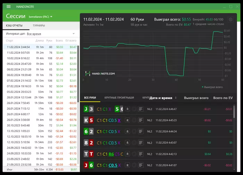Select session 08.02.2024 19:39:40
The height and width of the screenshot is (175, 243).
pos(40,75)
